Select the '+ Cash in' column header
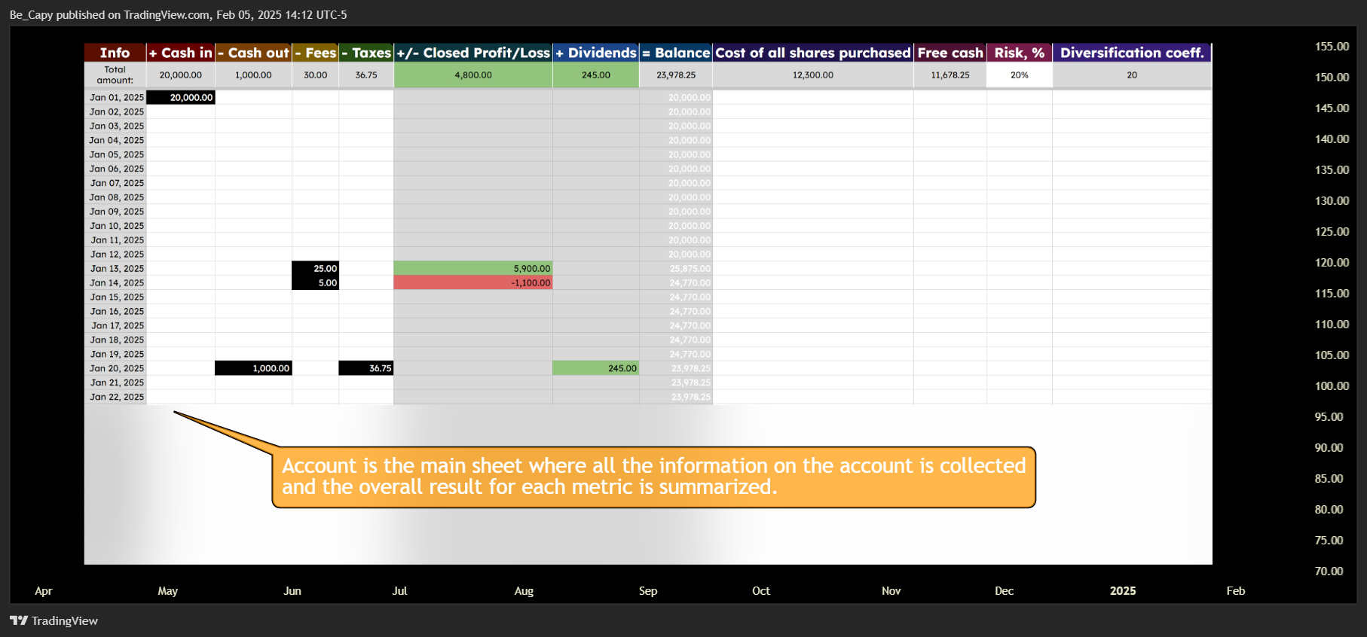Screen dimensions: 1367x637 pos(181,53)
